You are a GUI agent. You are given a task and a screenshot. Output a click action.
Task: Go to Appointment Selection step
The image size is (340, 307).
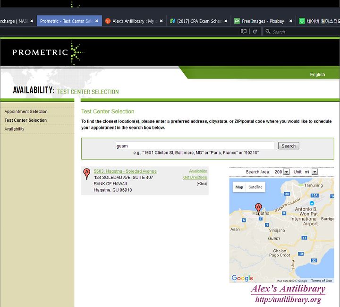click(26, 111)
